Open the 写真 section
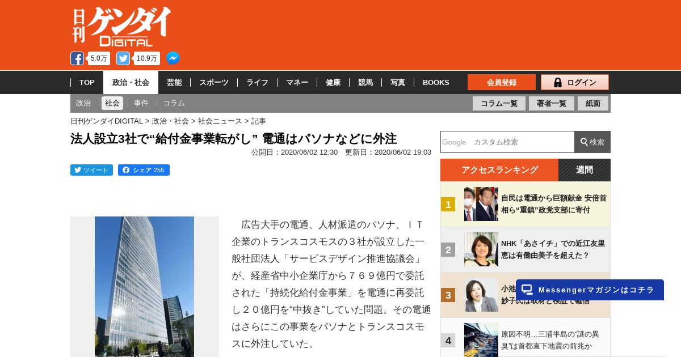This screenshot has width=681, height=357. click(398, 82)
